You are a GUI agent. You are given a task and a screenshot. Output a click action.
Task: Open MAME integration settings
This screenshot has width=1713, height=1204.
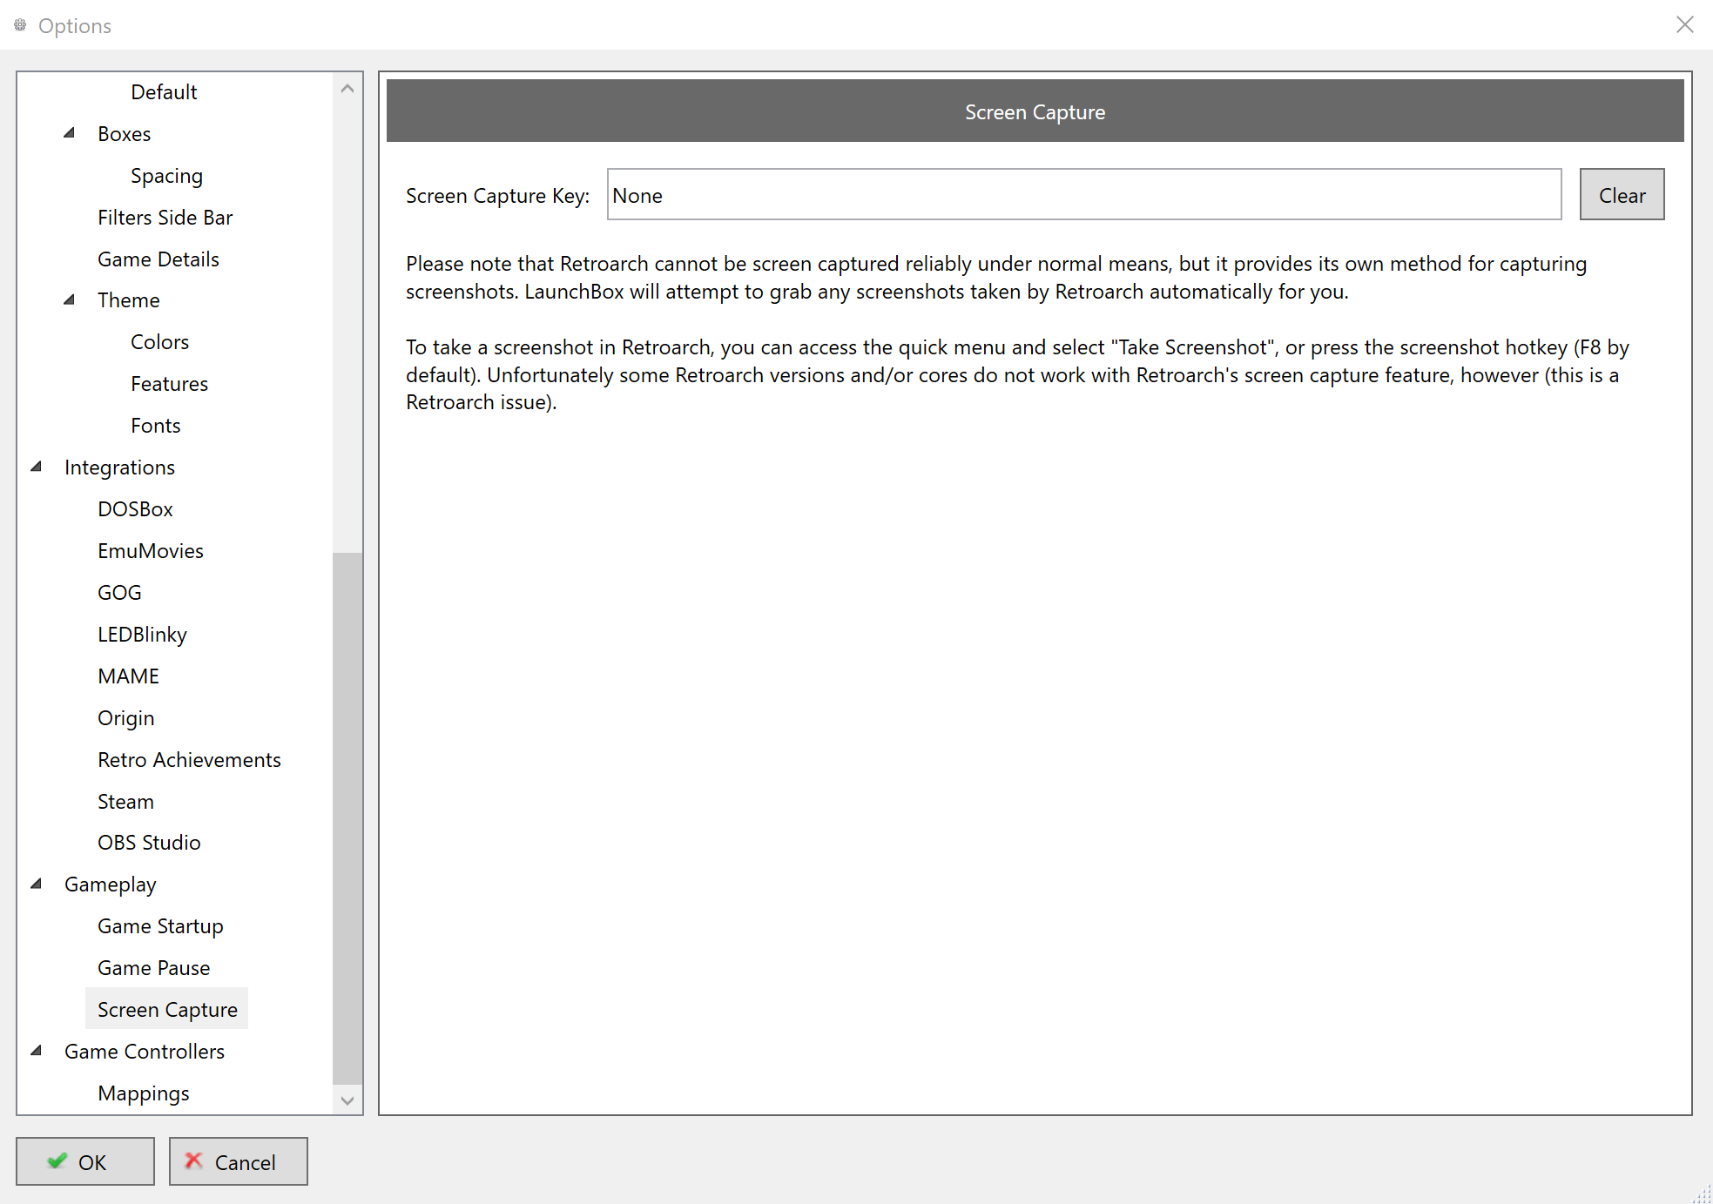[128, 676]
